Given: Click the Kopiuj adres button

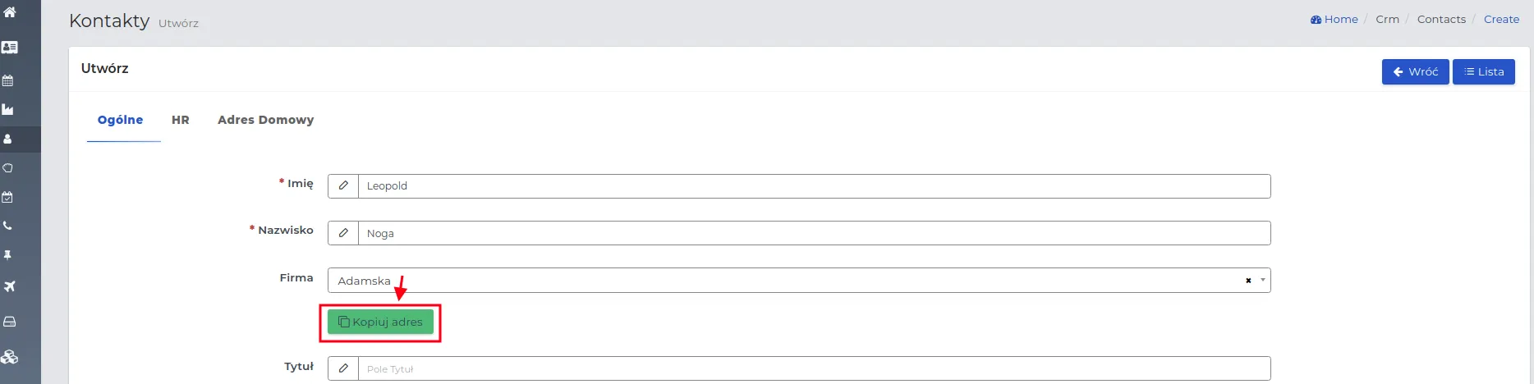Looking at the screenshot, I should pyautogui.click(x=380, y=322).
